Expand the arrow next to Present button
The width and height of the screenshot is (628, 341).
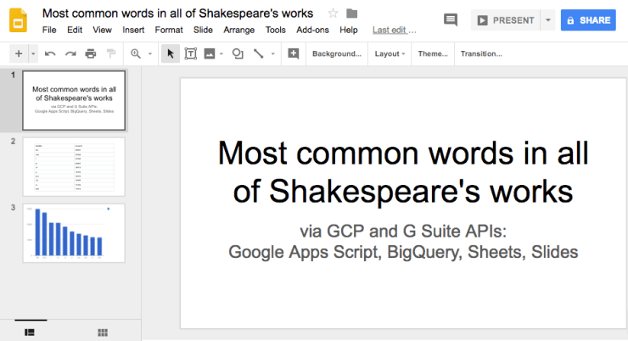[548, 20]
